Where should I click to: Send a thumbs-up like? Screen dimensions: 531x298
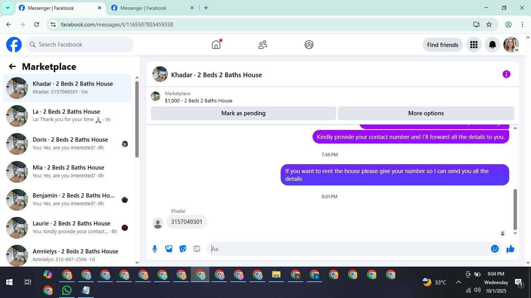tap(510, 249)
